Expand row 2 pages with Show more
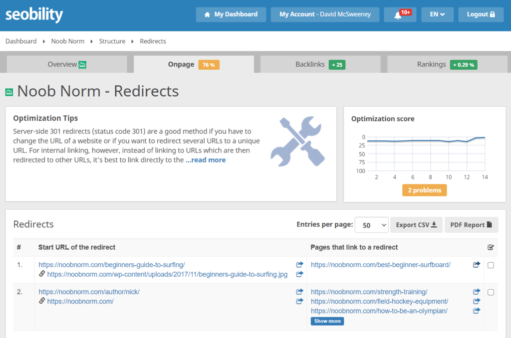This screenshot has height=338, width=511. [x=327, y=321]
